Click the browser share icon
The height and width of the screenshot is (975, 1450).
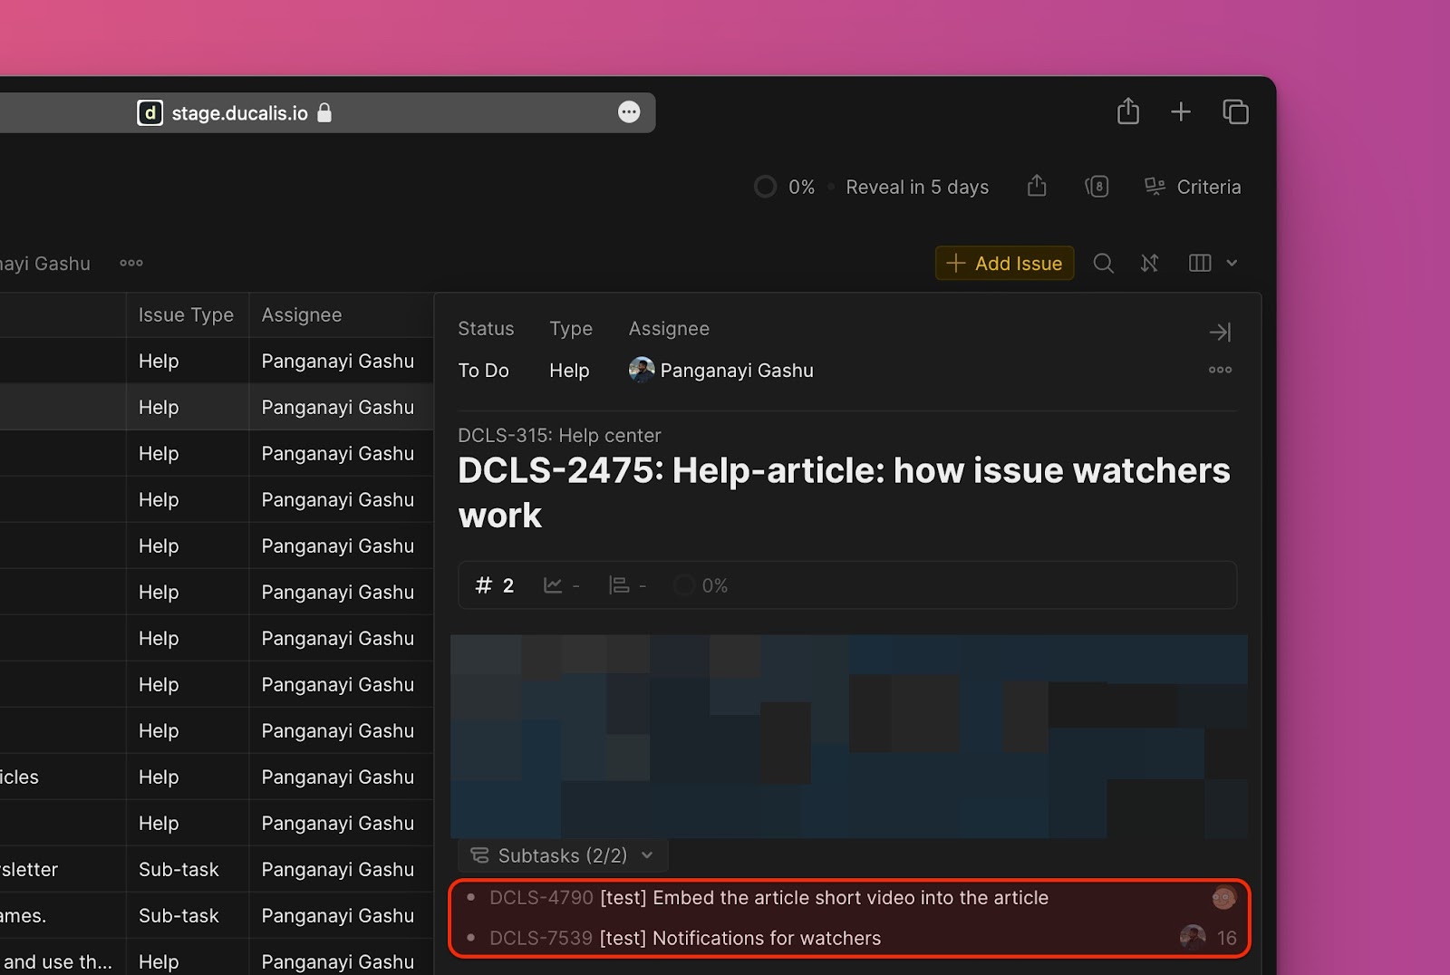1127,111
